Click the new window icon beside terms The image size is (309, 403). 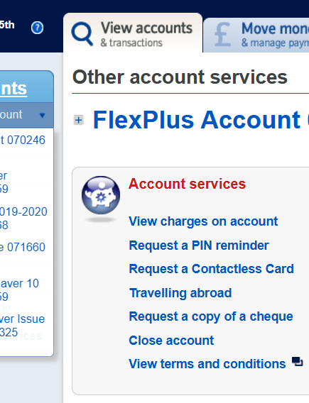[298, 362]
